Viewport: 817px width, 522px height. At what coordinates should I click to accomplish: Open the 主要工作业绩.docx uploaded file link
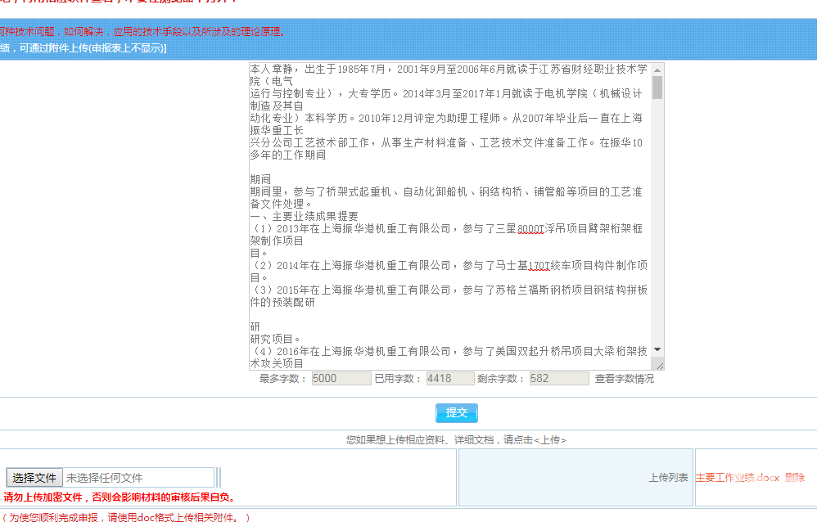pyautogui.click(x=738, y=478)
